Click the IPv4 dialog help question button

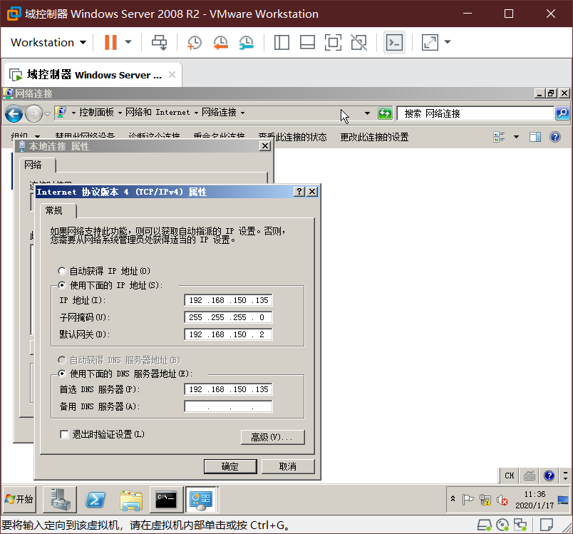(x=299, y=192)
